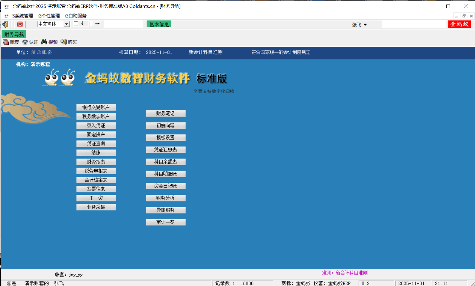The width and height of the screenshot is (475, 286).
Task: Toggle the right-arrow checkbox
Action: (91, 24)
